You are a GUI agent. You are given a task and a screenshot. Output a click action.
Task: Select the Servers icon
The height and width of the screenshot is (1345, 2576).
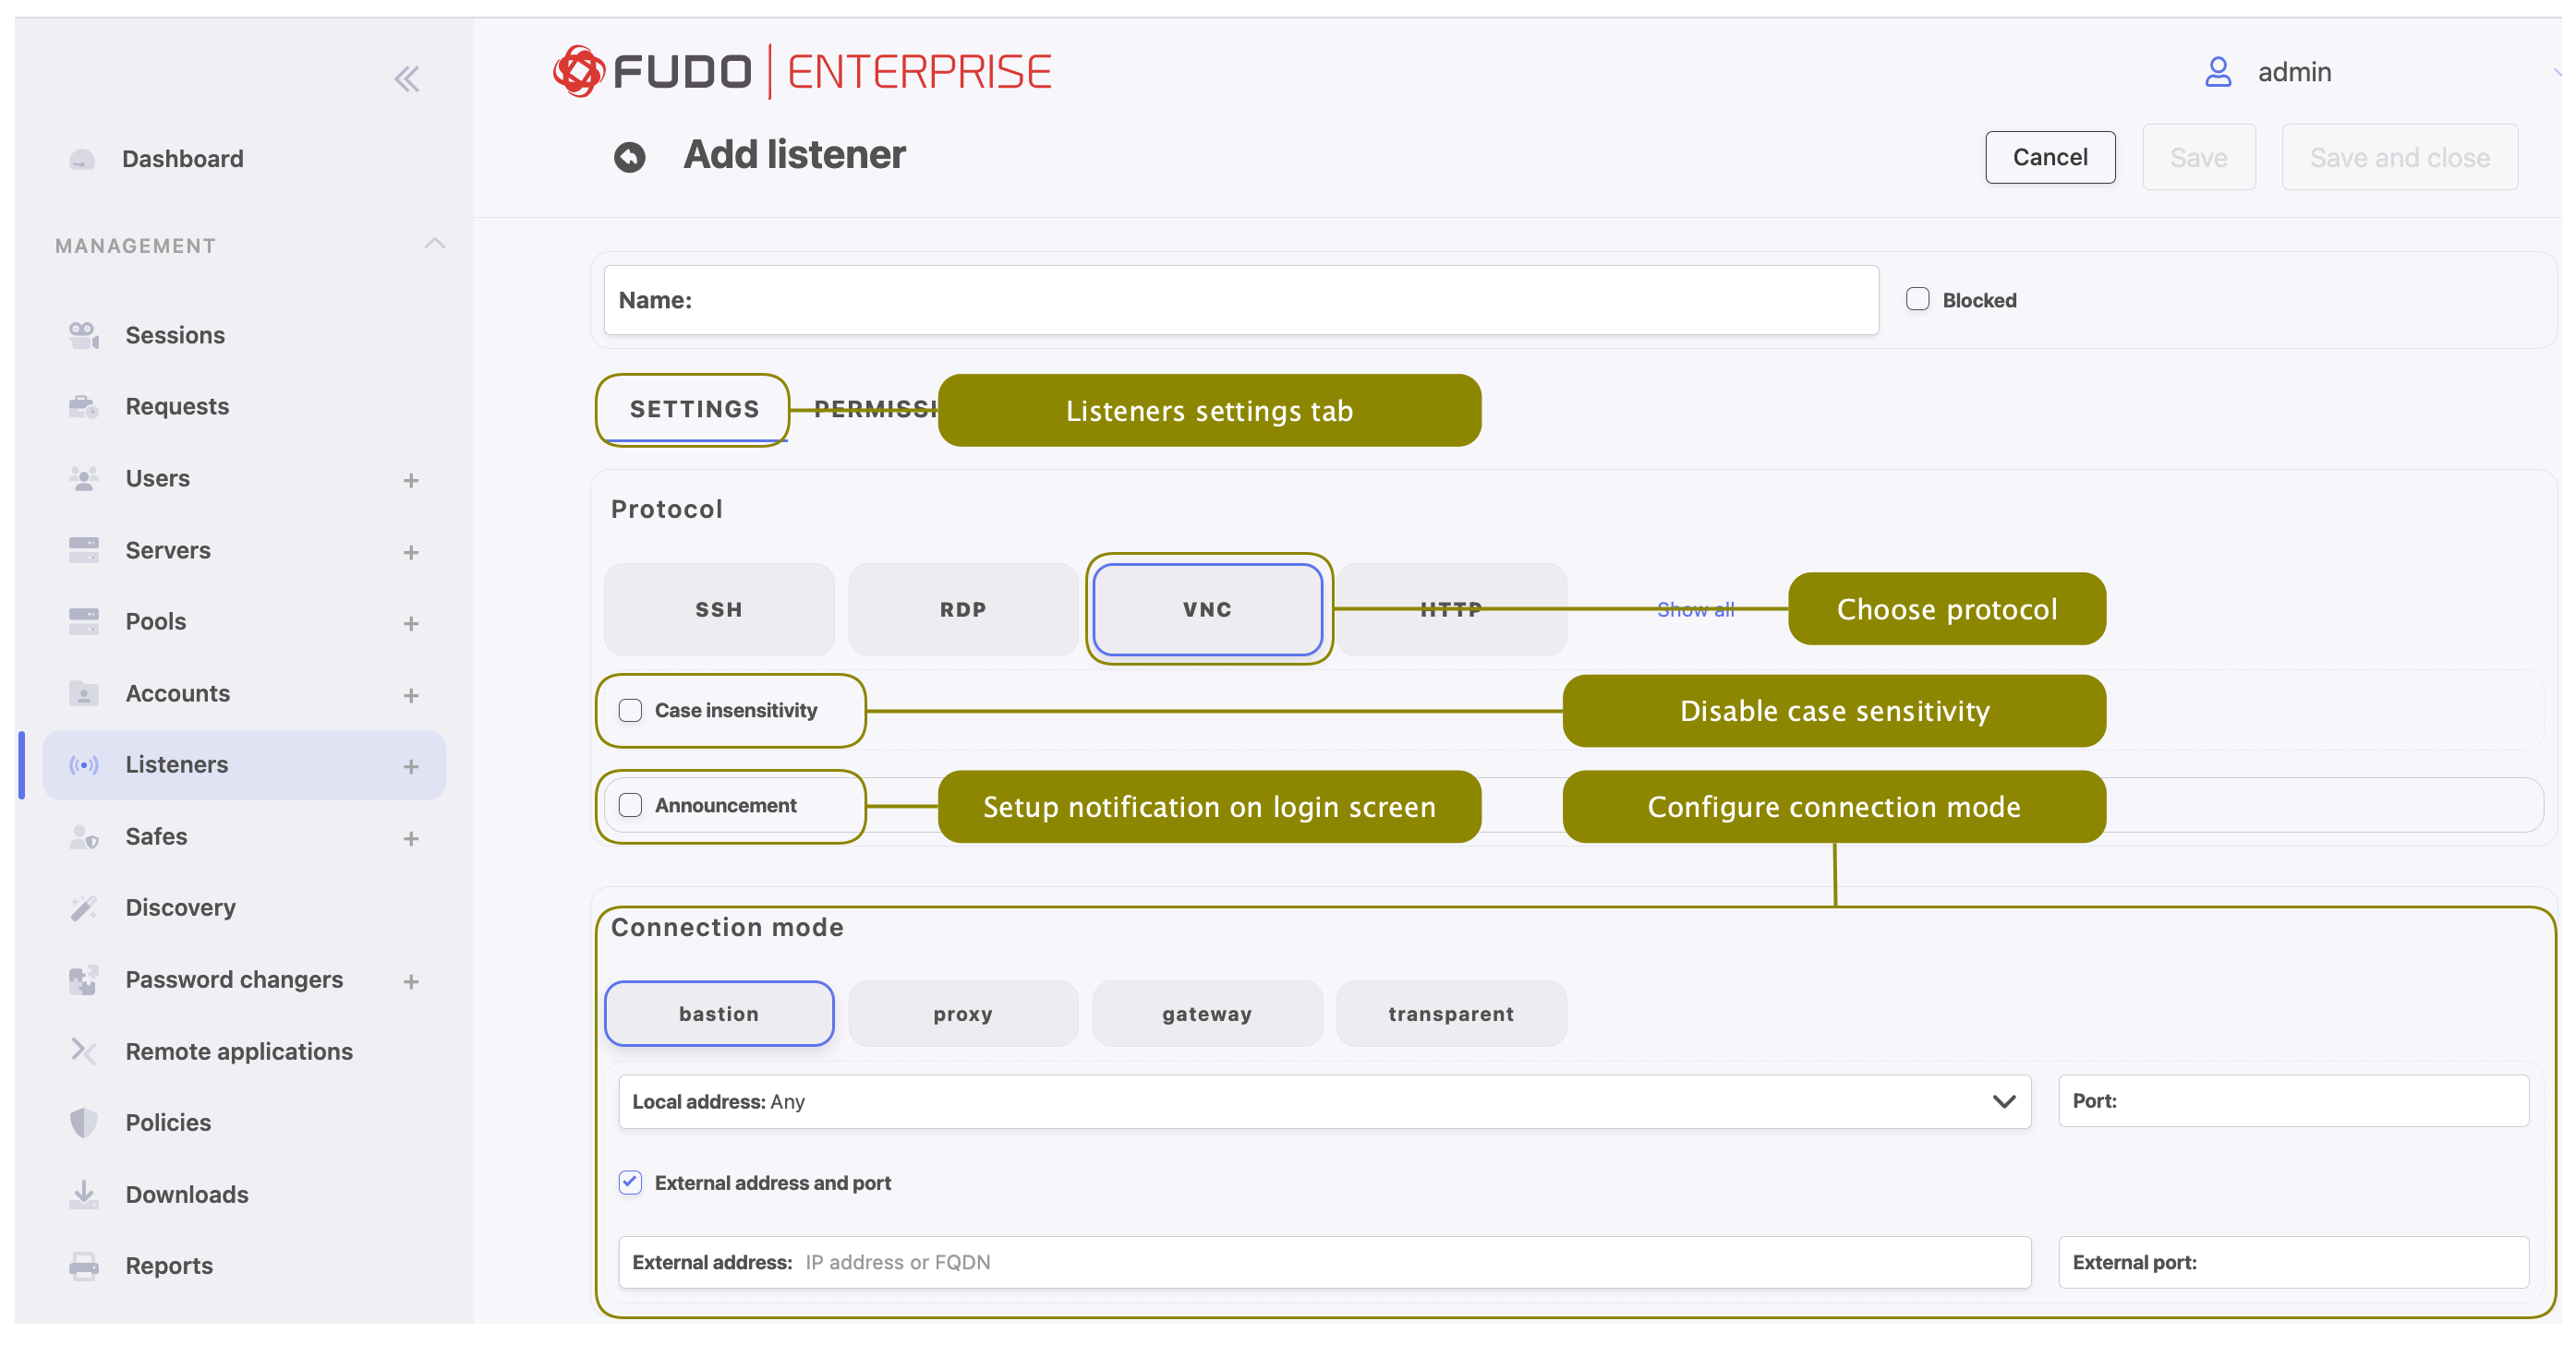click(83, 549)
